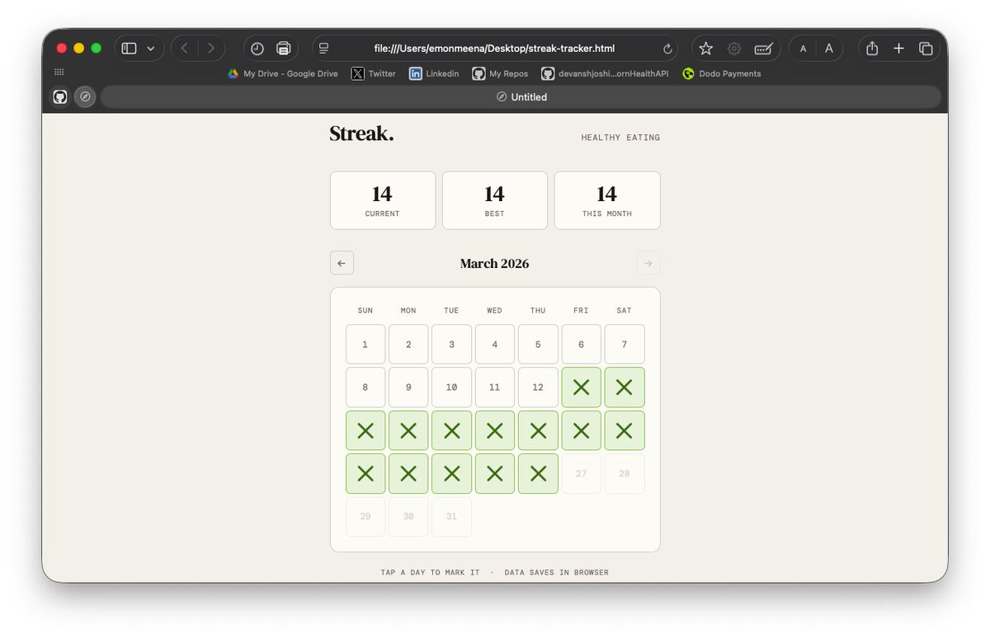Mark day 4 on the calendar
Viewport: 990px width, 638px height.
(495, 345)
